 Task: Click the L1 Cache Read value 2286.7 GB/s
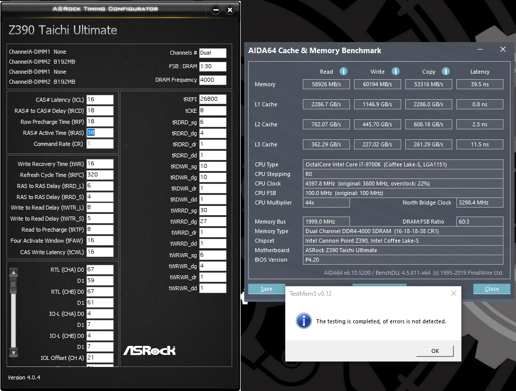tap(326, 104)
